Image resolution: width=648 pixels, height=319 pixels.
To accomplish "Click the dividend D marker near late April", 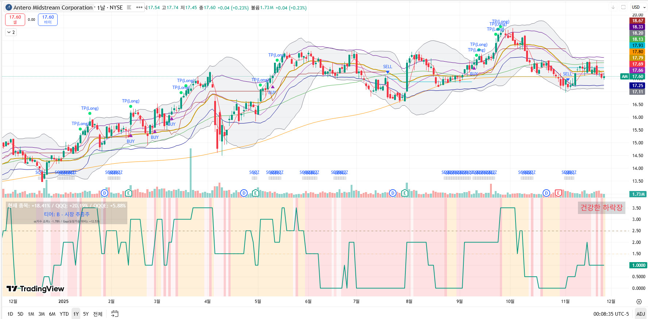I will (244, 193).
